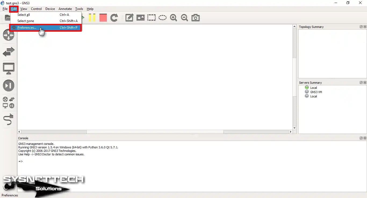This screenshot has width=367, height=198.
Task: Click the vertical scrollbar down arrow
Action: [x=294, y=128]
